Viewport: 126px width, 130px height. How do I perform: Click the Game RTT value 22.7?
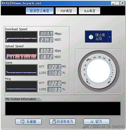pos(54,67)
